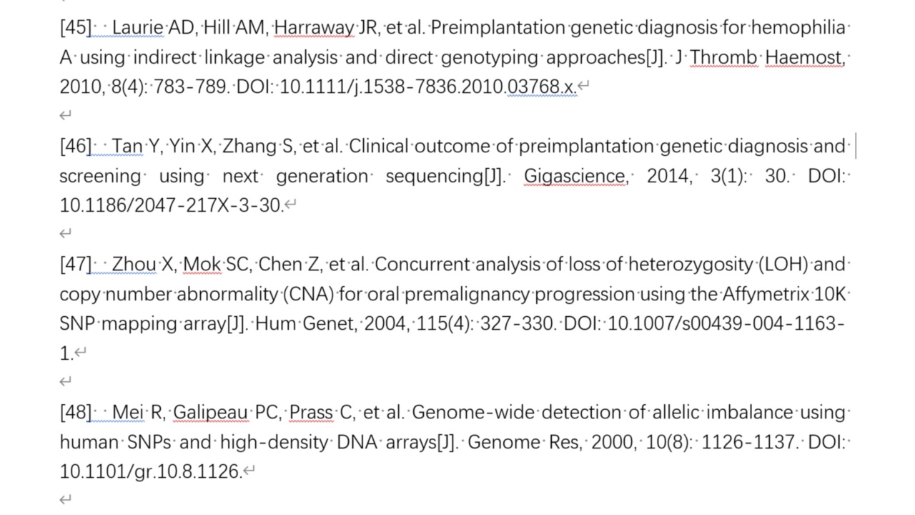Click the underlined author name Mok
The height and width of the screenshot is (515, 915).
(x=202, y=265)
